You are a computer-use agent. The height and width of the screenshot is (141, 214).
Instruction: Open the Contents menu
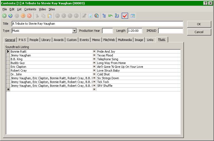[x=30, y=9]
